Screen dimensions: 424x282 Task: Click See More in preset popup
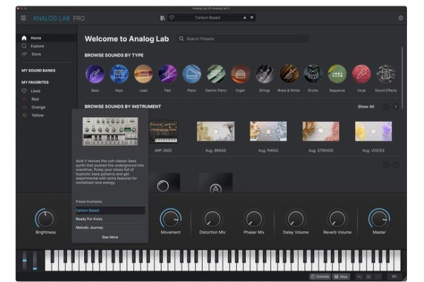pos(110,238)
